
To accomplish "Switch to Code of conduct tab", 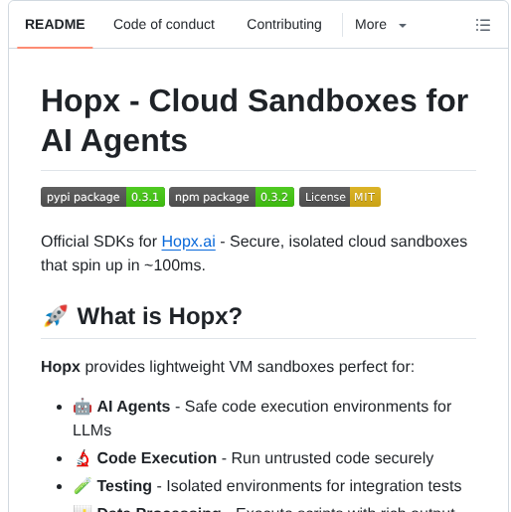I will point(164,25).
